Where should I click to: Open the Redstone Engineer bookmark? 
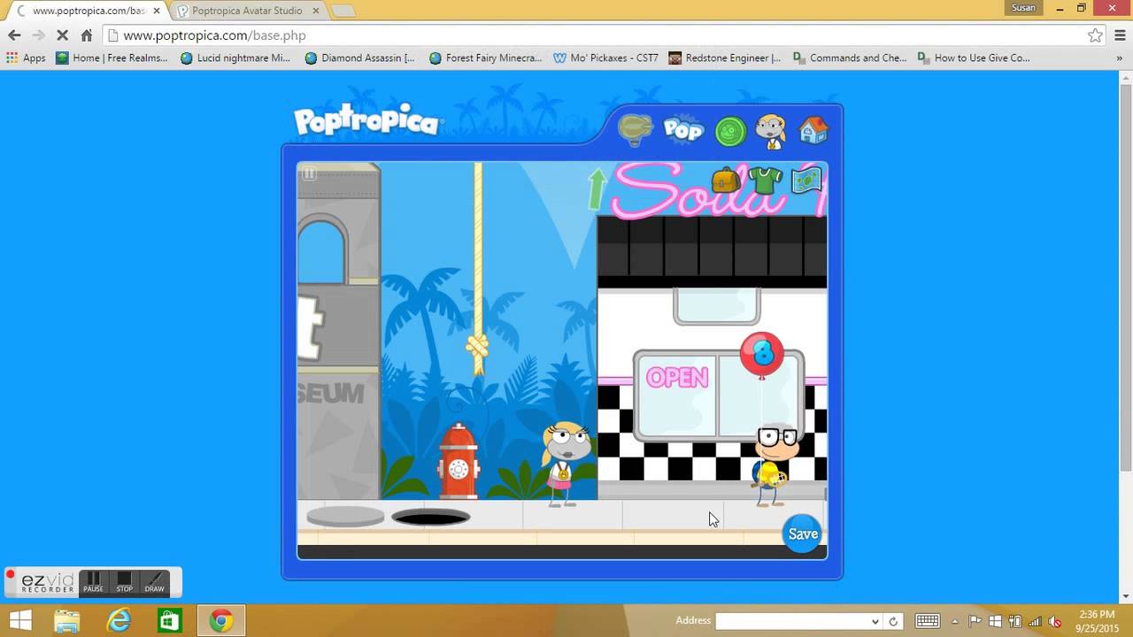click(x=725, y=58)
